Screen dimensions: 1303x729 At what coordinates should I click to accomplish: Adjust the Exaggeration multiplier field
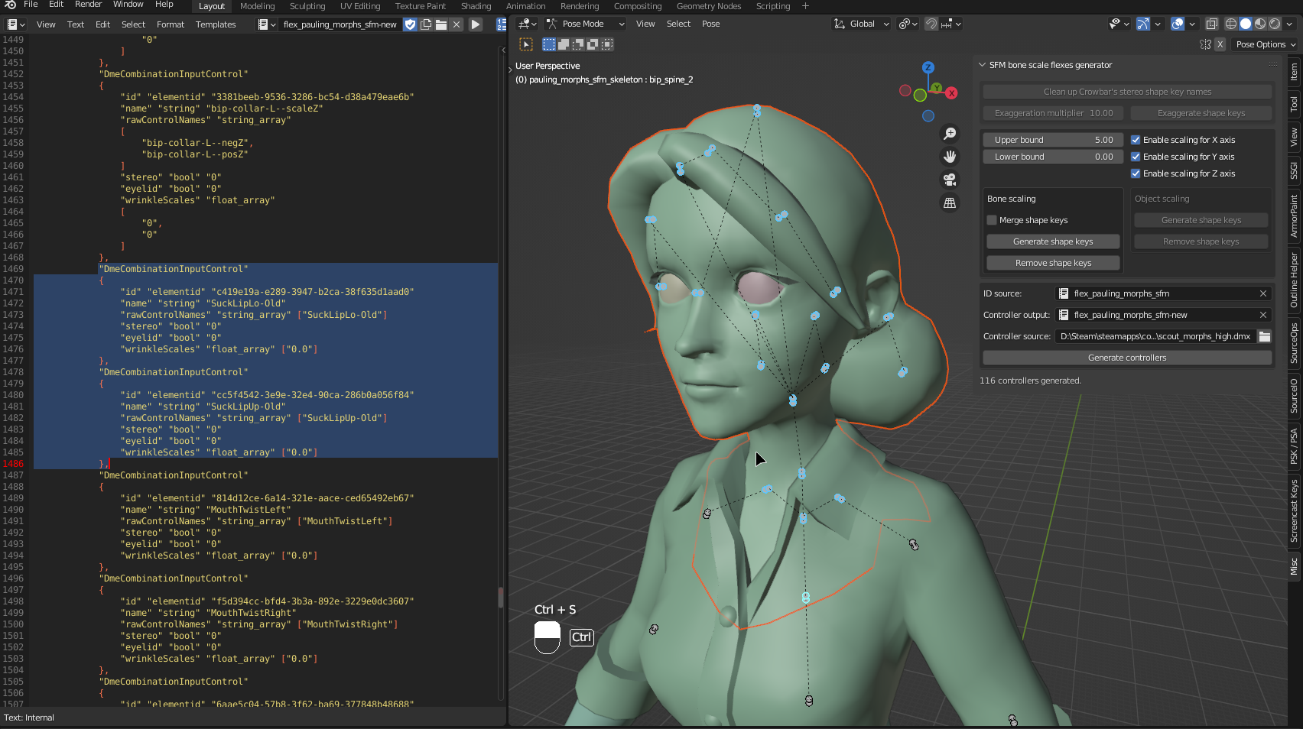1053,113
